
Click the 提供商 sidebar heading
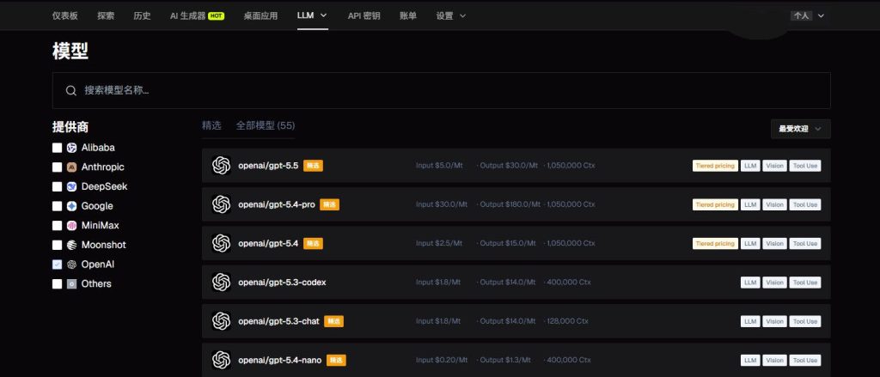pos(70,127)
